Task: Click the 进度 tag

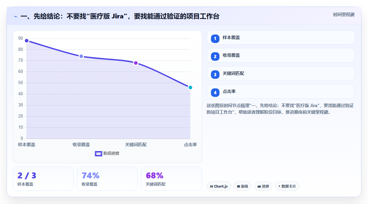Action: click(263, 186)
